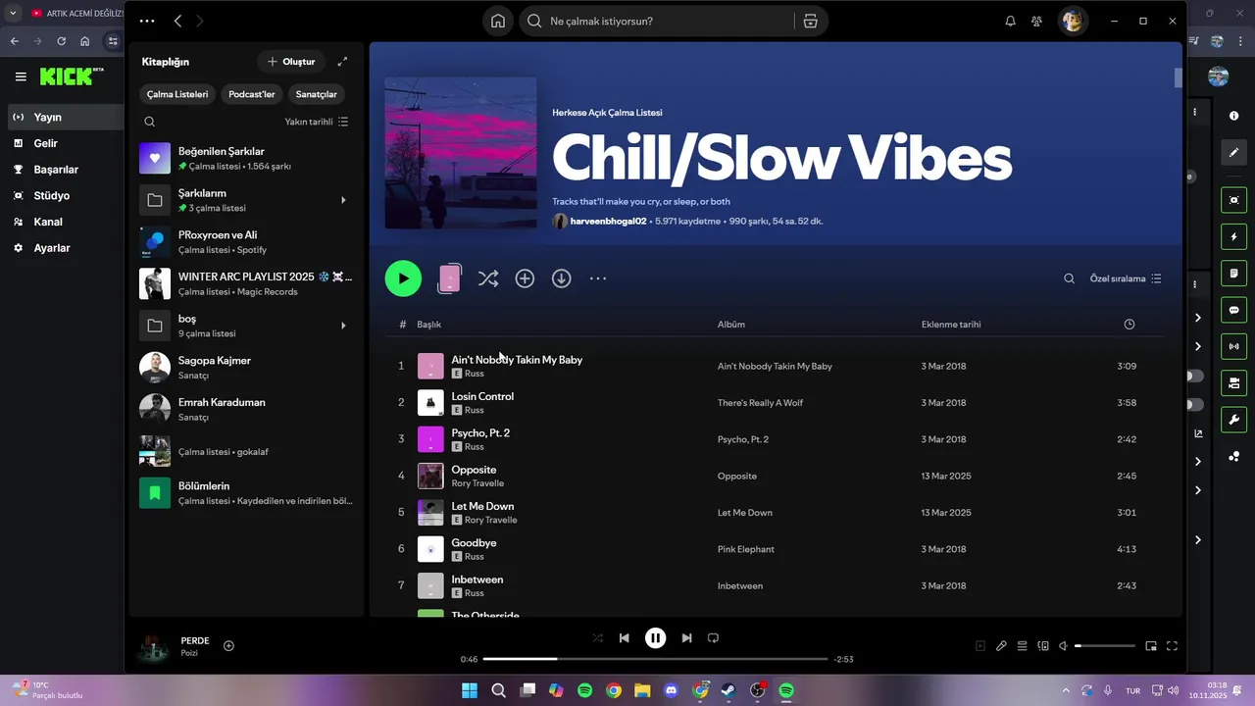Adjust the volume slider
The image size is (1255, 706).
pos(1105,646)
